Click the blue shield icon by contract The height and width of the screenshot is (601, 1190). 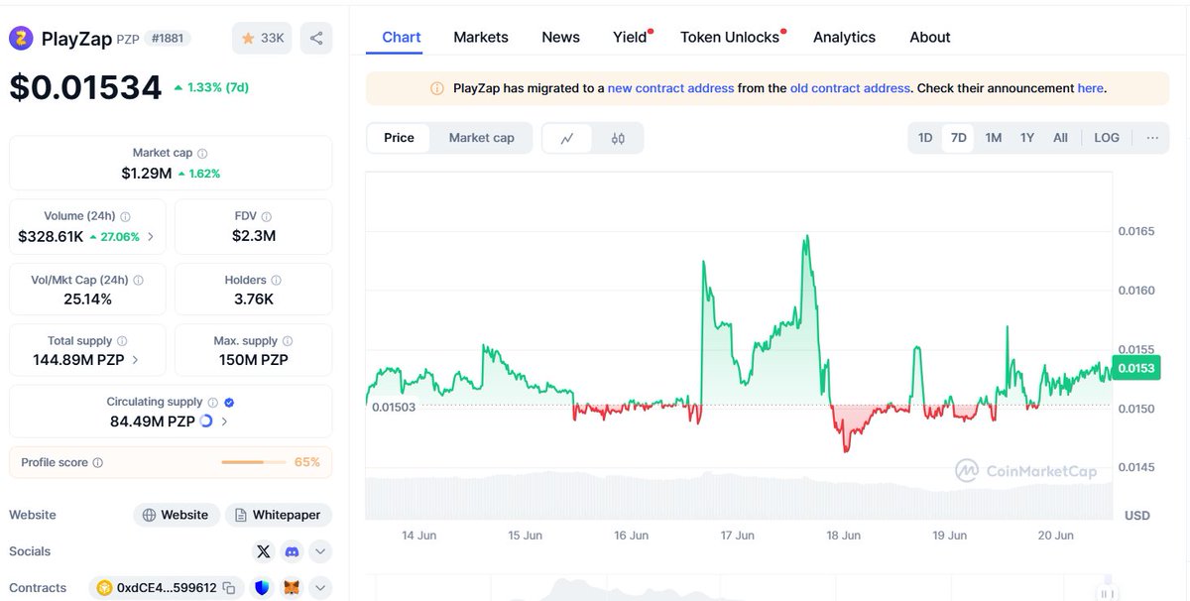coord(261,587)
